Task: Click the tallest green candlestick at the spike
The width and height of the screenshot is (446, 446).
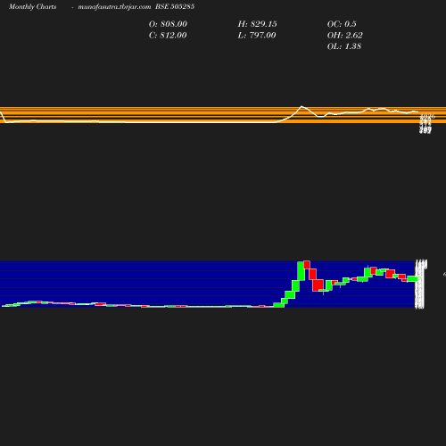Action: click(x=301, y=271)
